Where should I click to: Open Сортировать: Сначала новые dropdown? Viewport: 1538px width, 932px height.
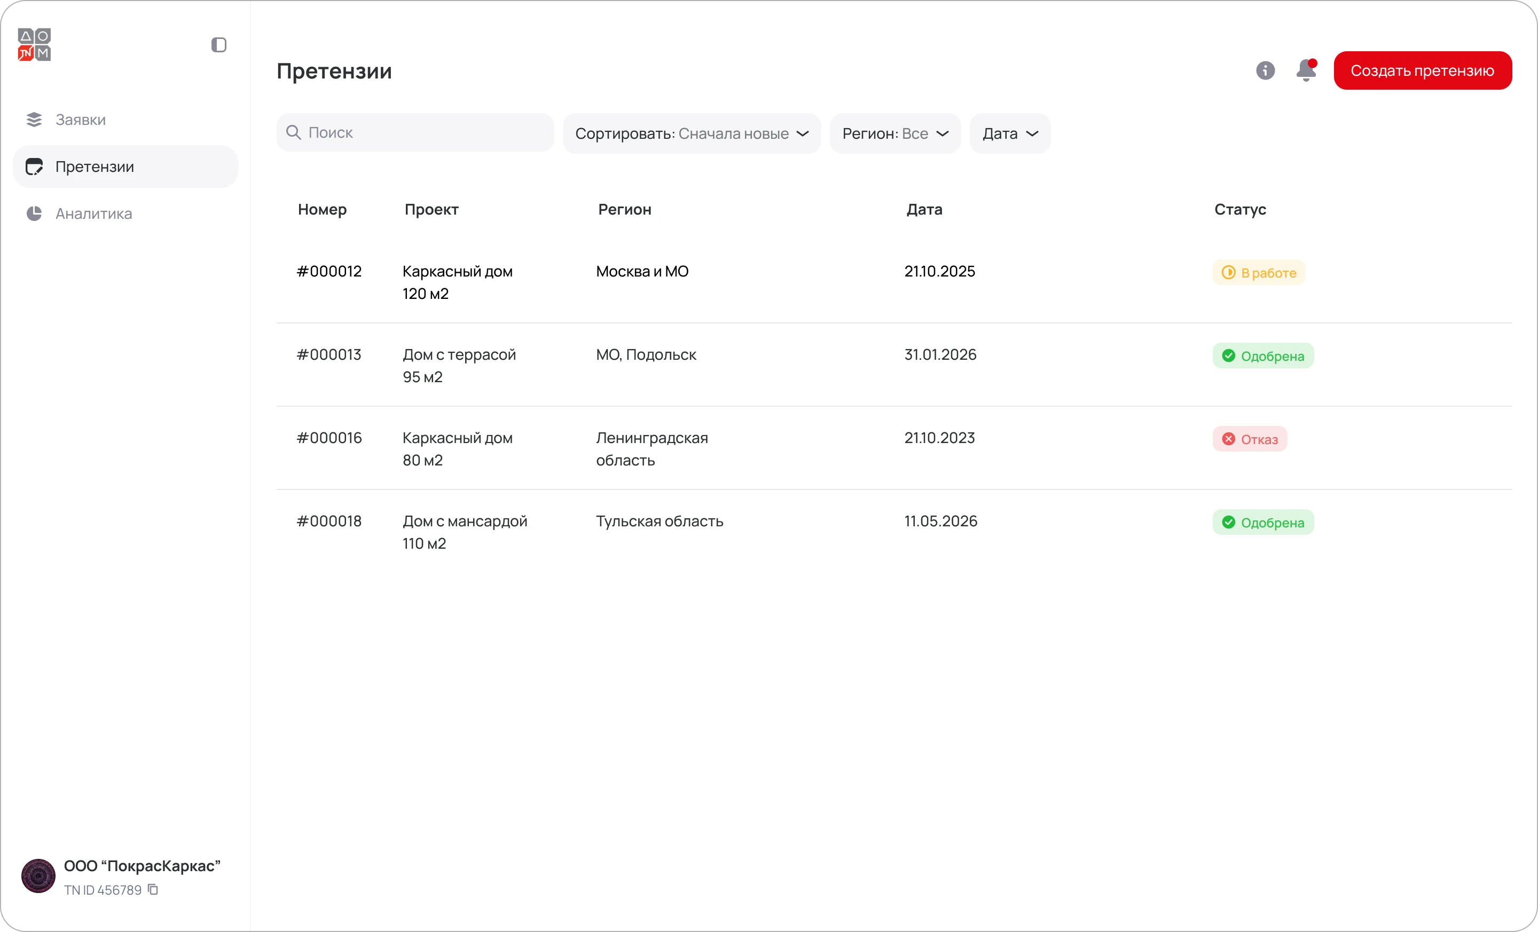pos(692,133)
